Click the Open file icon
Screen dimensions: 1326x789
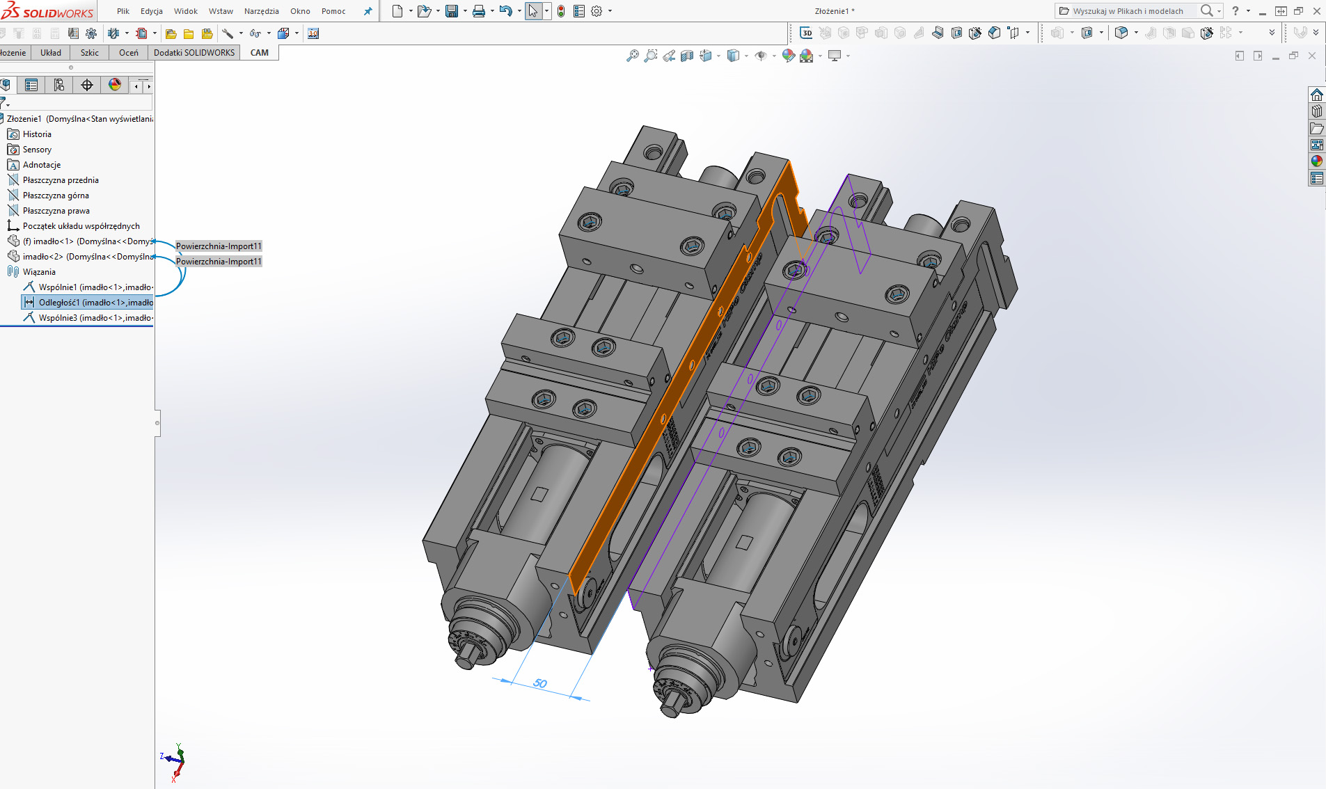[x=423, y=11]
